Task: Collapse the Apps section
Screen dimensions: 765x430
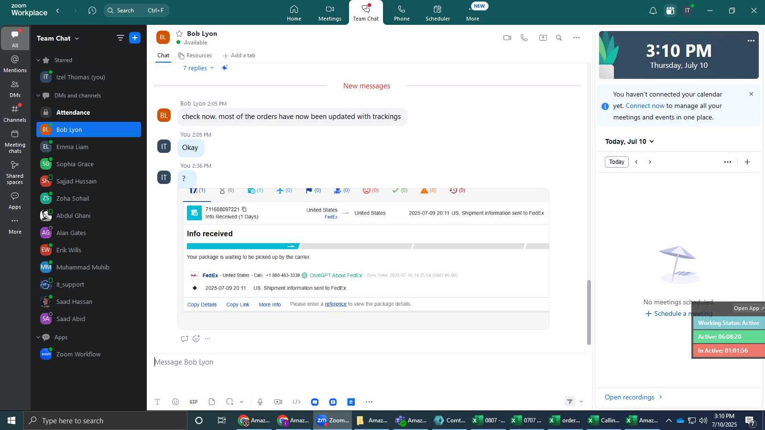Action: point(38,337)
